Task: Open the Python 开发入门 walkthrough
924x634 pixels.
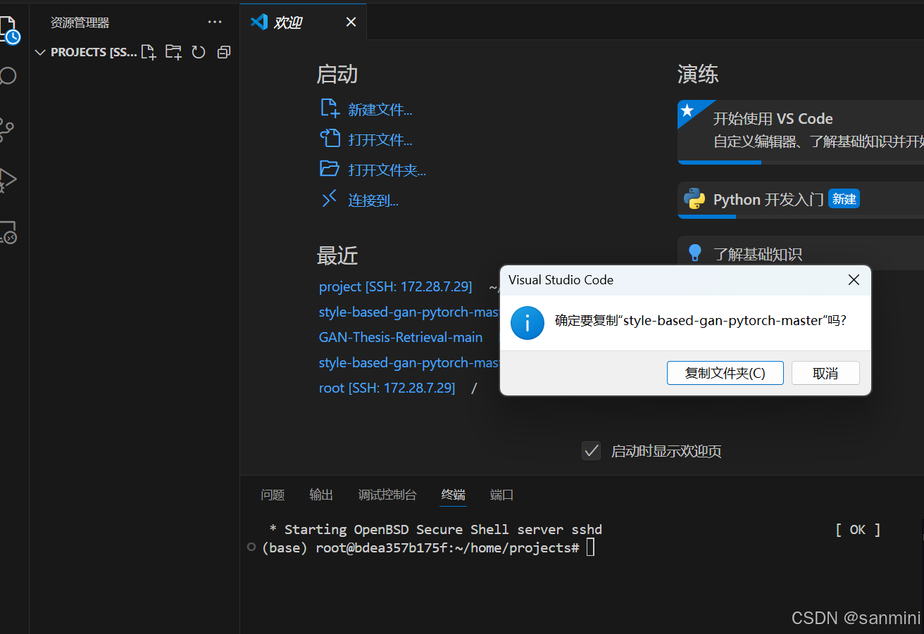Action: pos(801,200)
